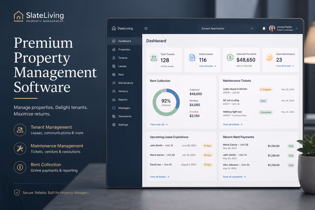This screenshot has width=315, height=210.
Task: Click View all tickets under Maintenance Tickets
Action: (233, 125)
